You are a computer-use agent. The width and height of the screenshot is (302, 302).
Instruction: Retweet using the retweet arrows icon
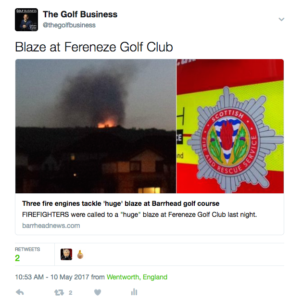pos(59,292)
